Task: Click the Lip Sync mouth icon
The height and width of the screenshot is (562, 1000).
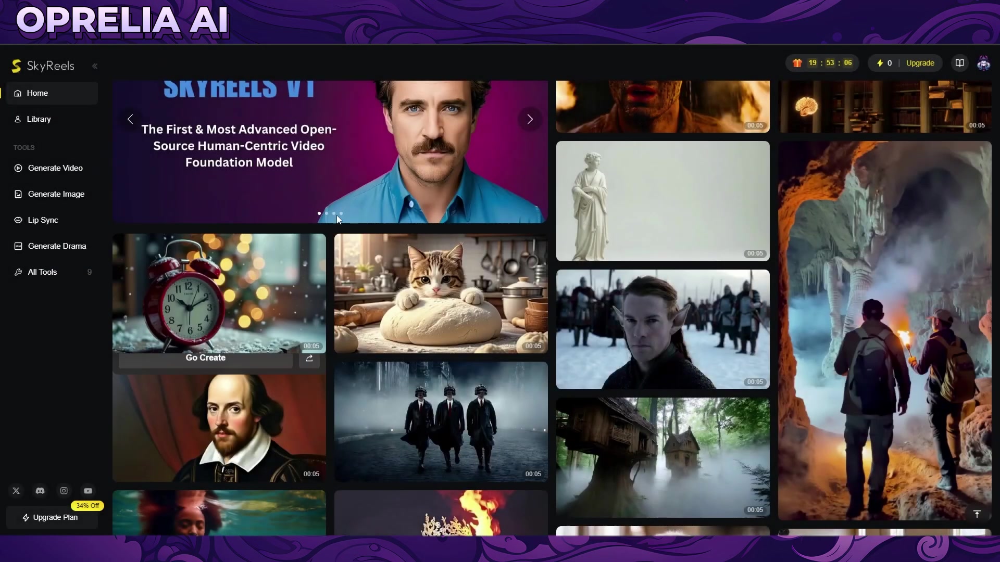Action: click(x=18, y=220)
